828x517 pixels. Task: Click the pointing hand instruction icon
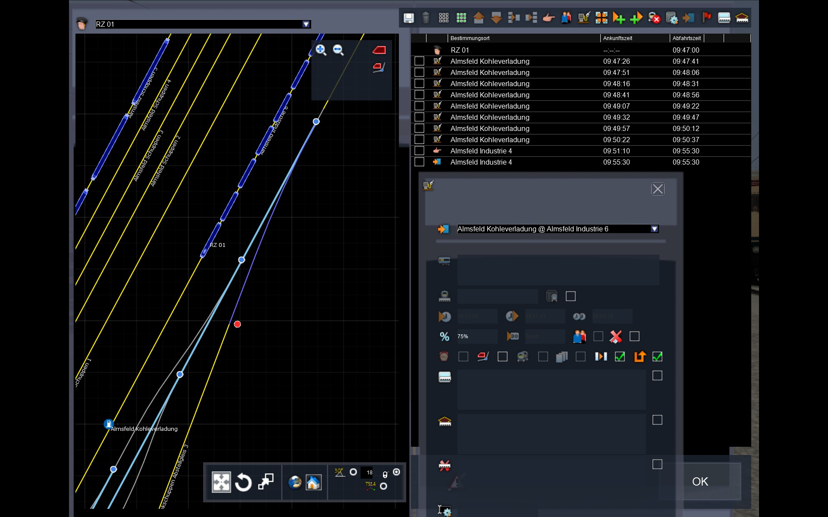pyautogui.click(x=549, y=18)
